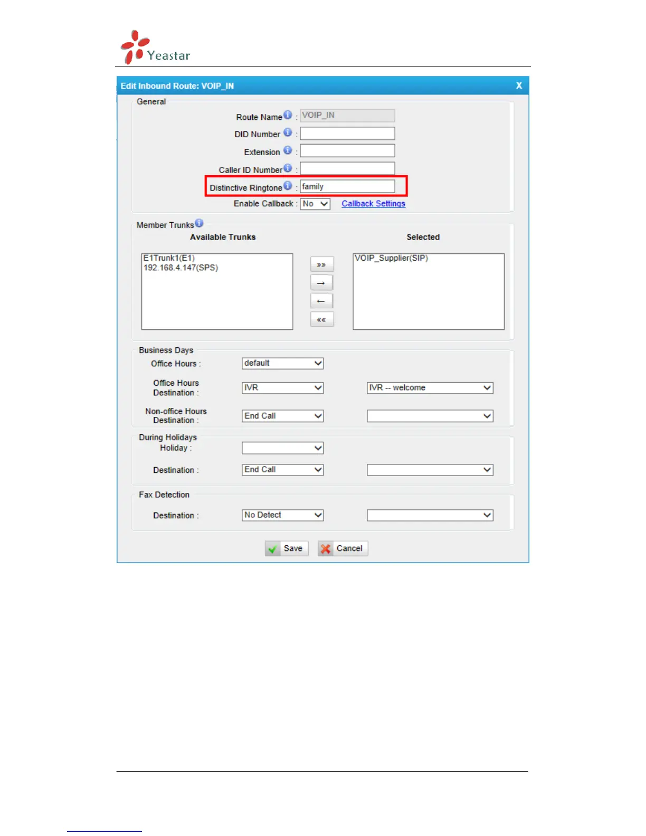
Task: Select 192.168.4.147(SPS) in Available Trunks
Action: click(180, 268)
